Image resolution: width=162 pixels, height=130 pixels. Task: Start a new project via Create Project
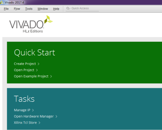pos(25,64)
